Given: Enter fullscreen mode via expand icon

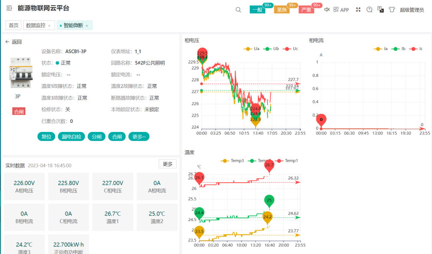Looking at the screenshot, I should pos(358,9).
